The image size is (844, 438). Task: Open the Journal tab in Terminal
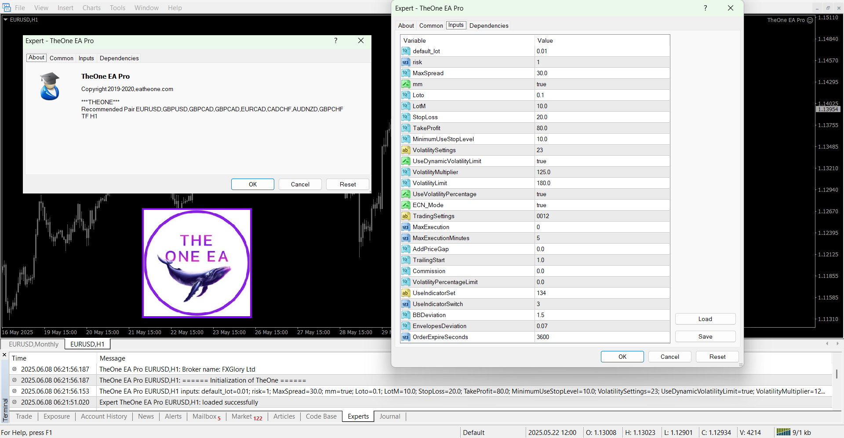390,416
